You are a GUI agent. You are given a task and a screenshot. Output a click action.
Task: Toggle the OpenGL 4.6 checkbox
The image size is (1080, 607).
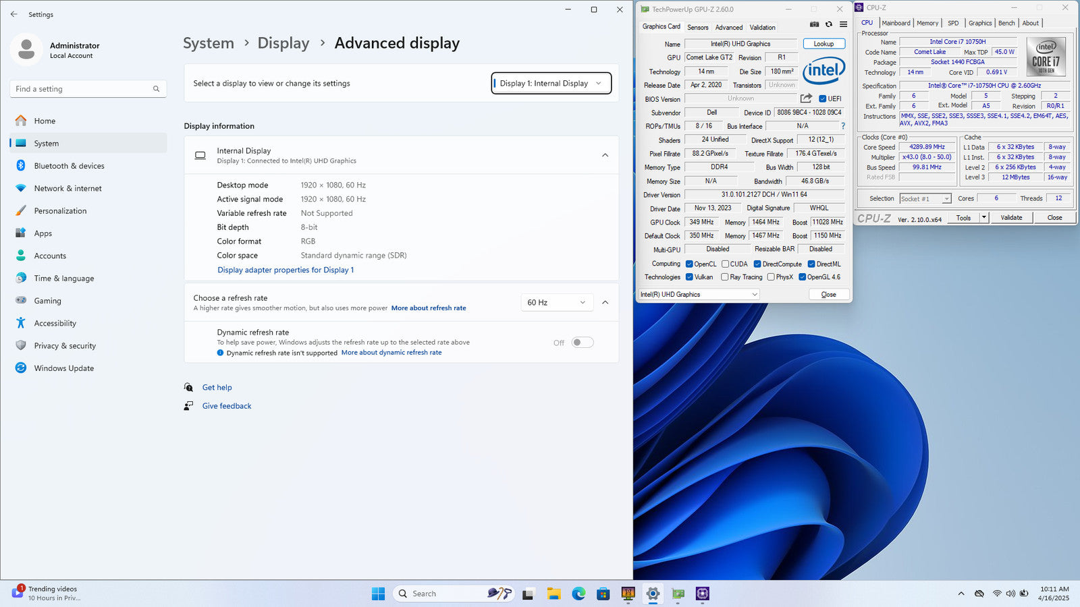(803, 277)
